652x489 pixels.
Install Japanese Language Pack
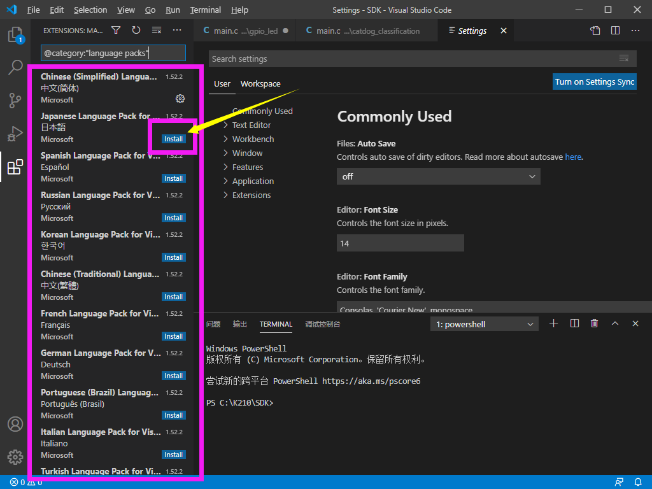click(173, 139)
